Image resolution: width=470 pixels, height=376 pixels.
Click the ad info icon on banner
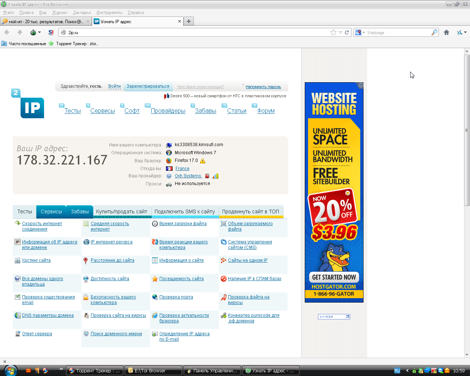361,85
